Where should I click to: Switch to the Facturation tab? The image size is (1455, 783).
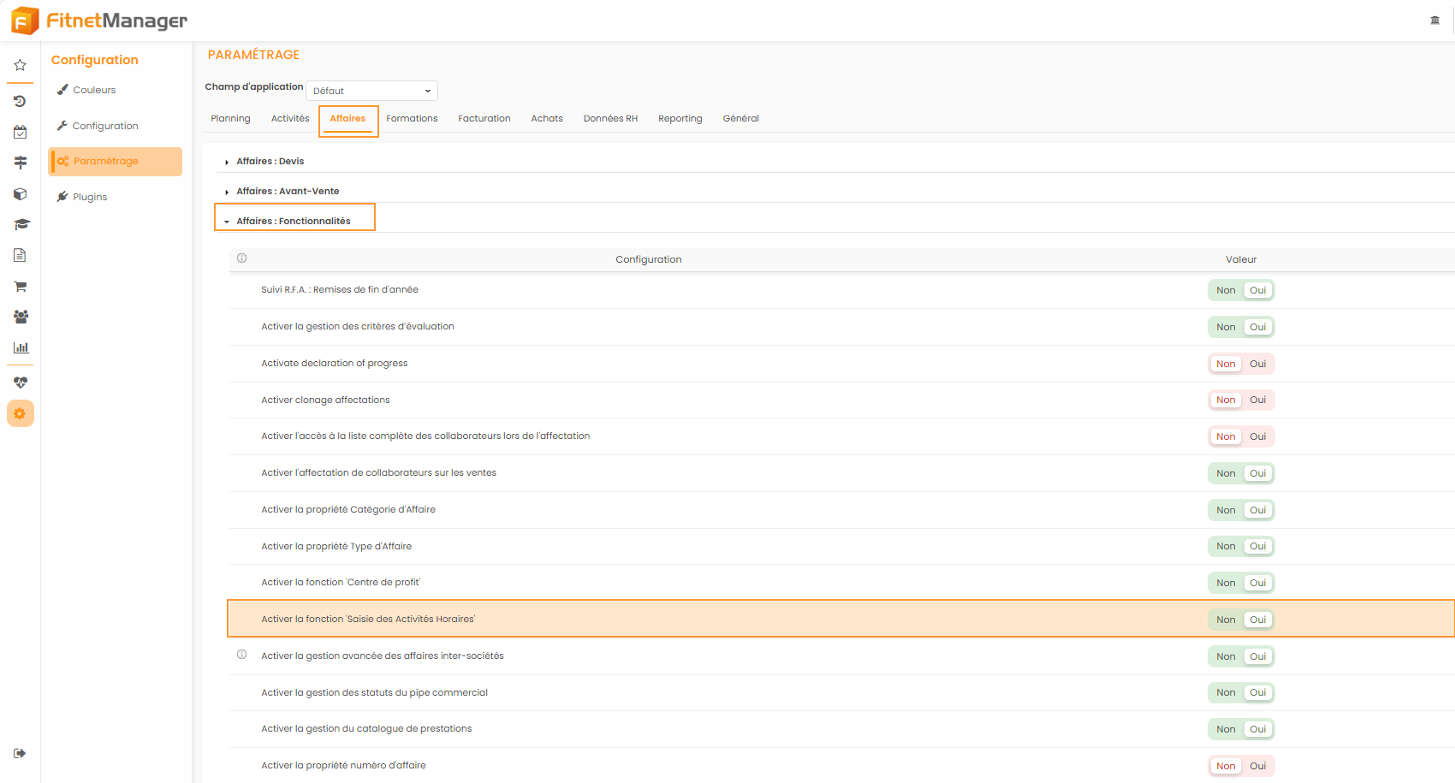click(484, 119)
